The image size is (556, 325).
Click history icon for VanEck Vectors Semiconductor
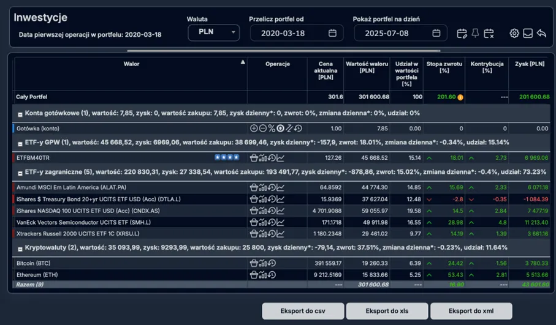(272, 223)
